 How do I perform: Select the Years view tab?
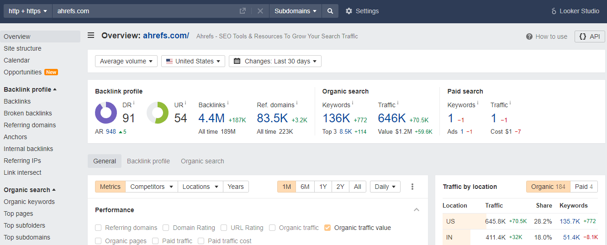click(x=236, y=187)
